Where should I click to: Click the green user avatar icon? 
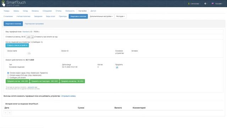(189, 4)
